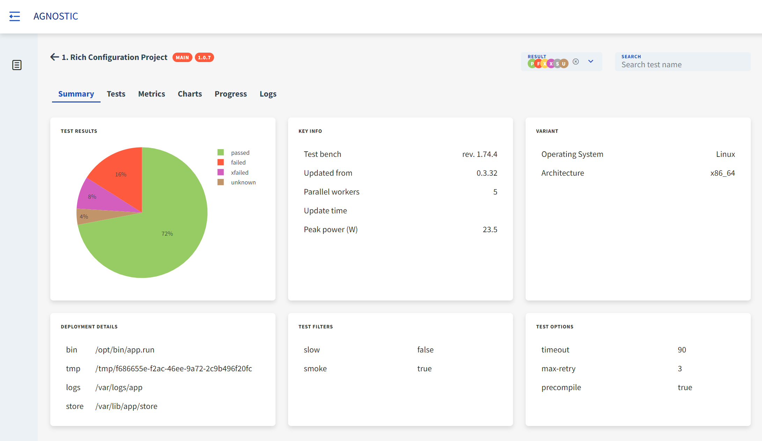Click the MAIN branch badge
The image size is (762, 441).
pos(182,58)
